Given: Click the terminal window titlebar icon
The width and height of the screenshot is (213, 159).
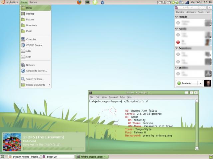Looking at the screenshot, I should [x=90, y=93].
